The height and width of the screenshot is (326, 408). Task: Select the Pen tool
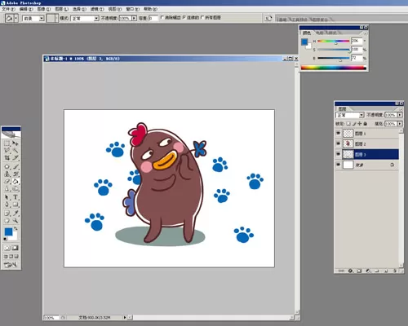(x=7, y=205)
